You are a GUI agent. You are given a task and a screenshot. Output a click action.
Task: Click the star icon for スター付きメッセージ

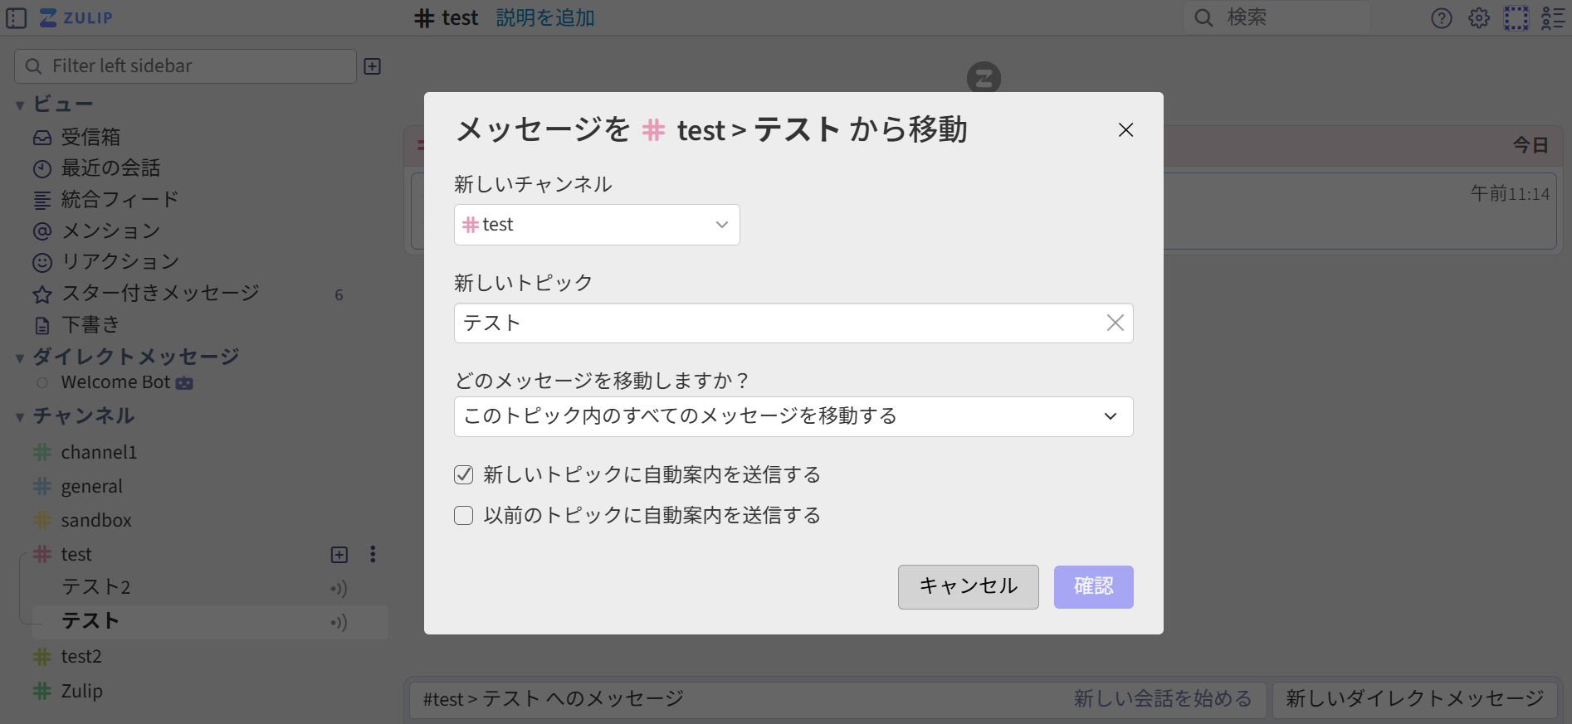(x=42, y=294)
